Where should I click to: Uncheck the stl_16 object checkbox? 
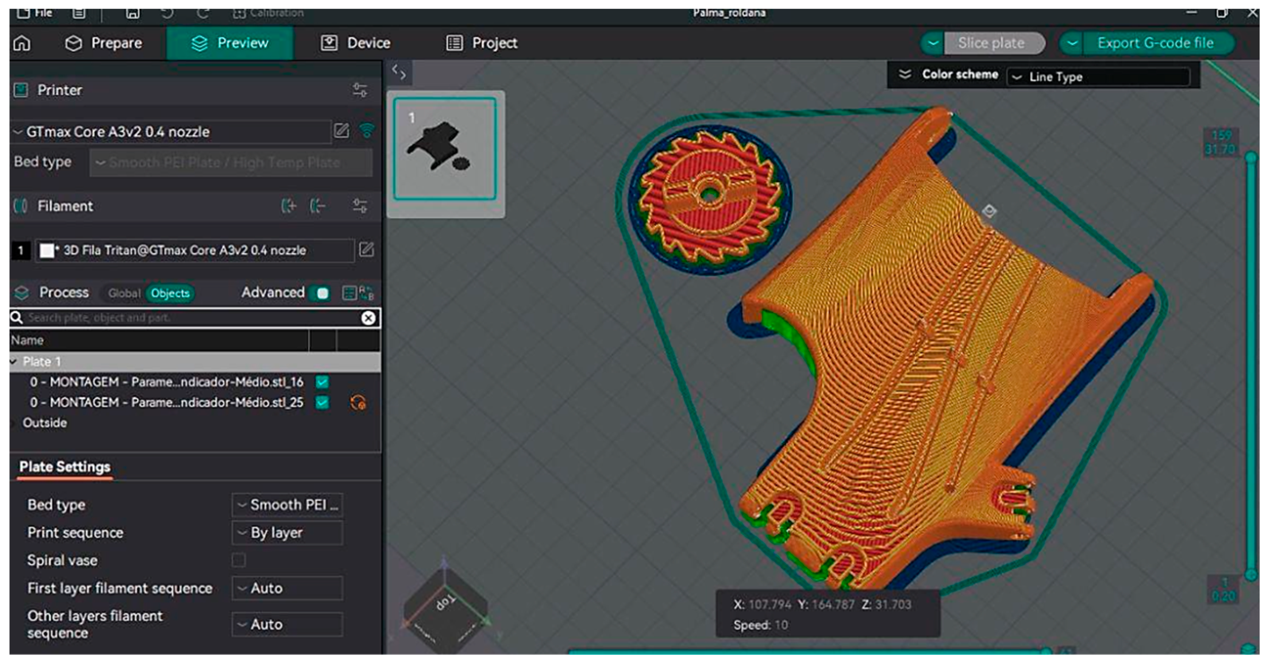point(323,382)
